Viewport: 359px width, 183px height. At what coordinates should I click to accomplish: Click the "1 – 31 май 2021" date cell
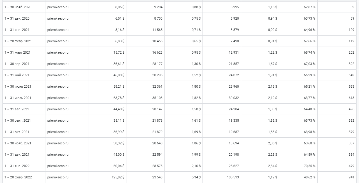[x=17, y=75]
